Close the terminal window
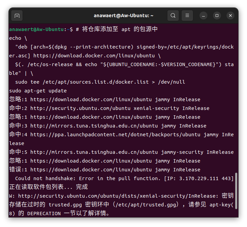Image resolution: width=247 pixels, height=227 pixels. coord(230,16)
